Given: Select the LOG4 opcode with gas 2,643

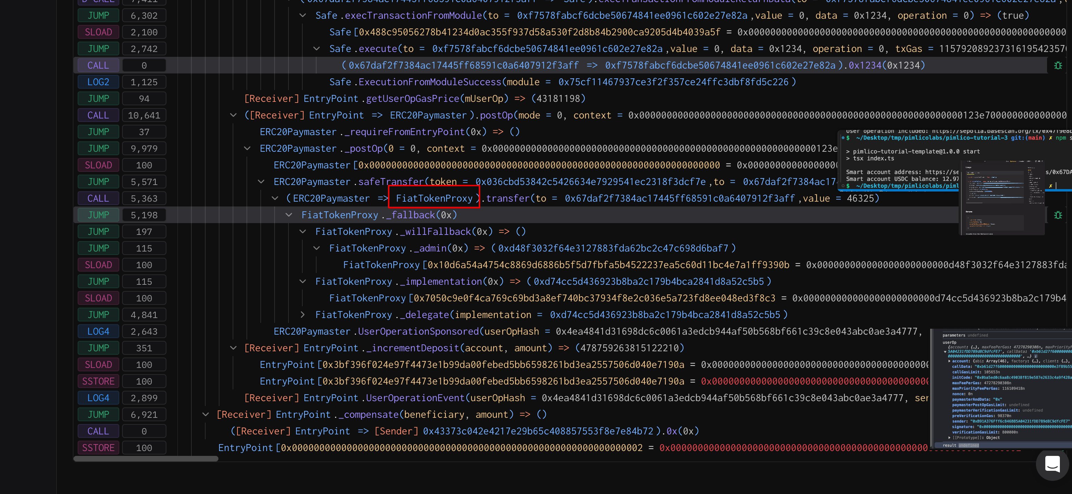Looking at the screenshot, I should click(x=98, y=332).
